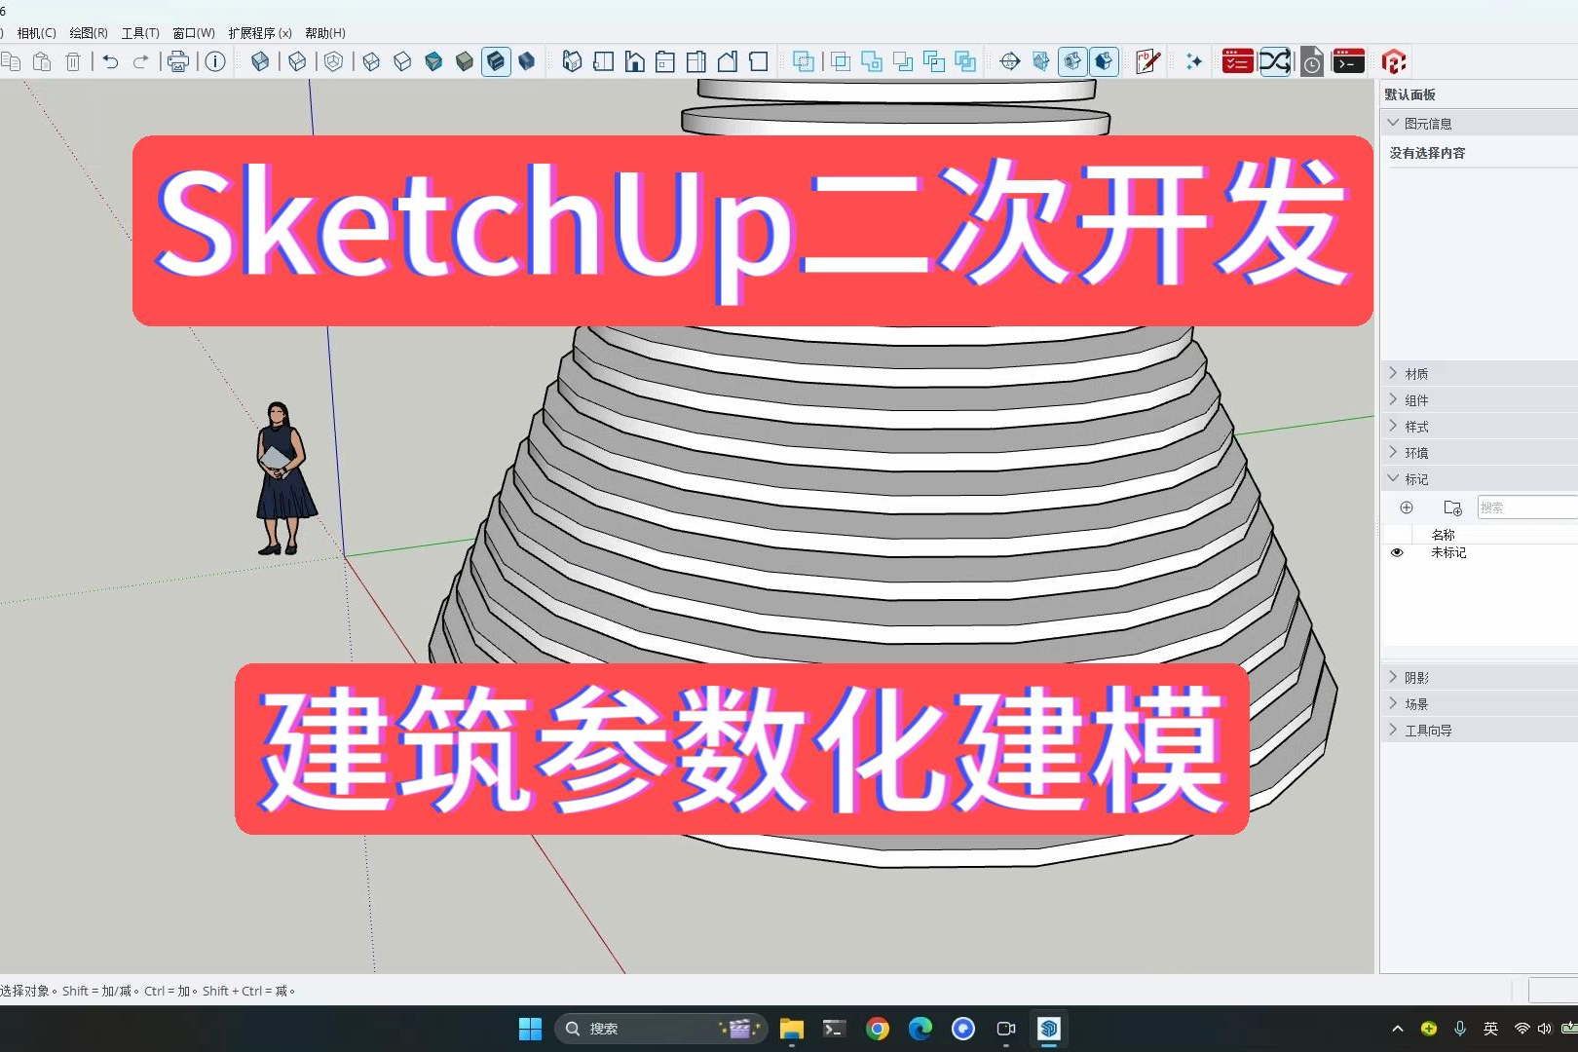Click the red checklist window icon
1578x1052 pixels.
click(x=1237, y=62)
